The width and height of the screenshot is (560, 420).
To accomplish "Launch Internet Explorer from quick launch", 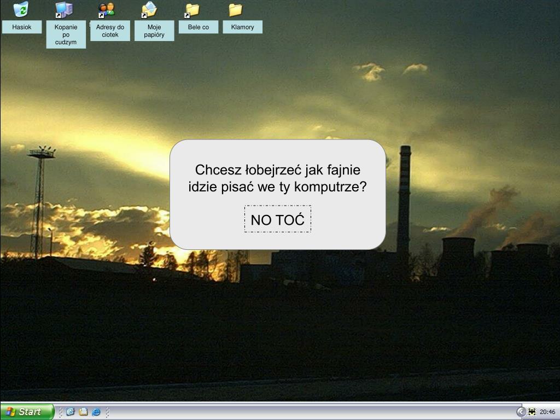I will (x=96, y=412).
